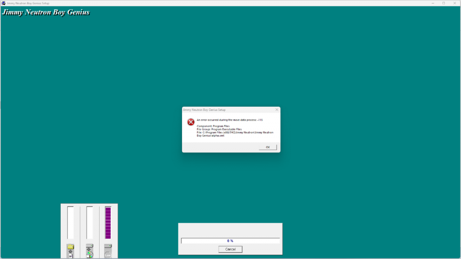Viewport: 461px width, 259px height.
Task: Maximize the setup window
Action: coord(443,3)
